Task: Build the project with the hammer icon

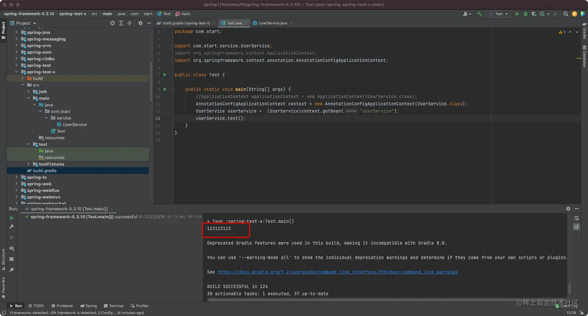Action: tap(479, 14)
